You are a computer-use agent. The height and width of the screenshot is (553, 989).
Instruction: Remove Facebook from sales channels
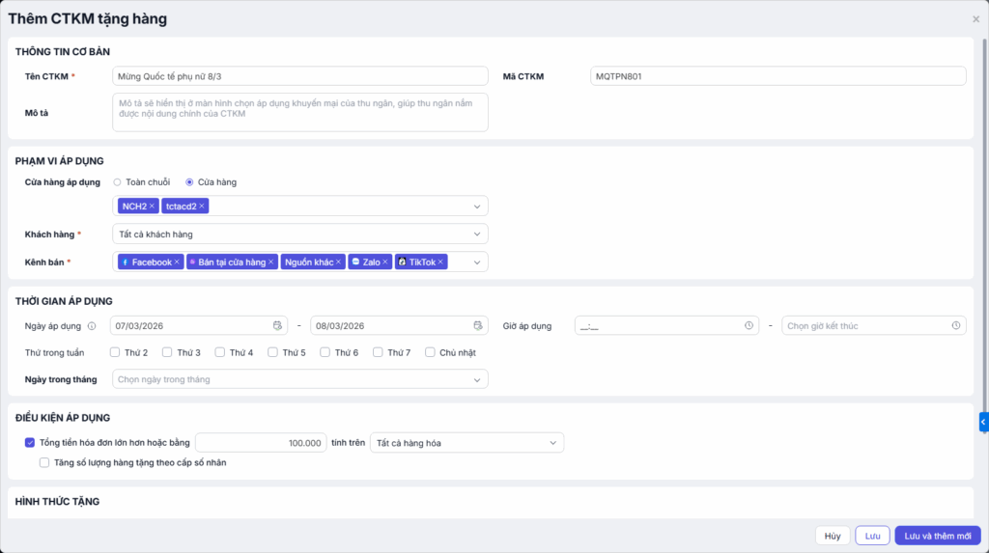[x=177, y=262]
